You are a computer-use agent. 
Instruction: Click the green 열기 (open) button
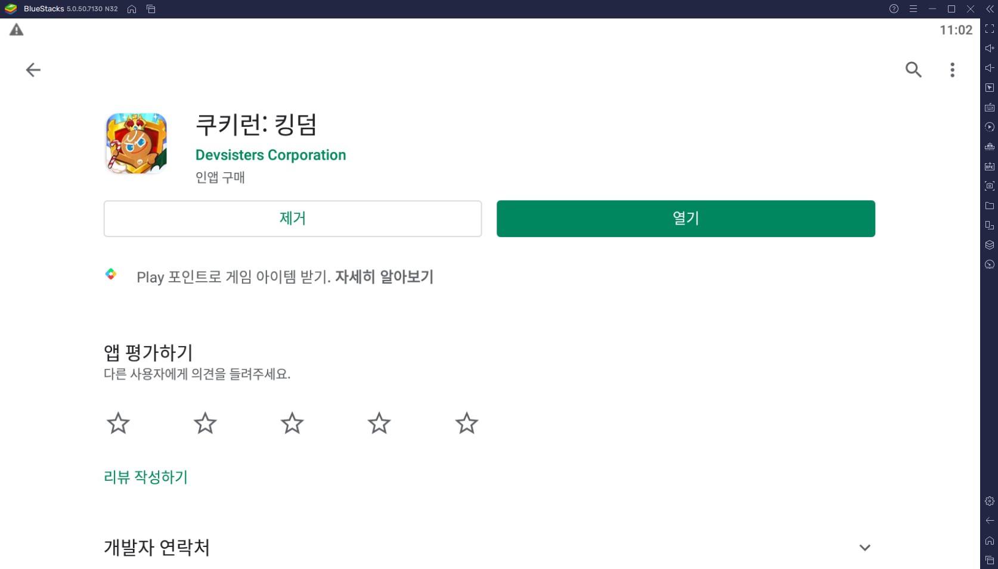coord(686,219)
